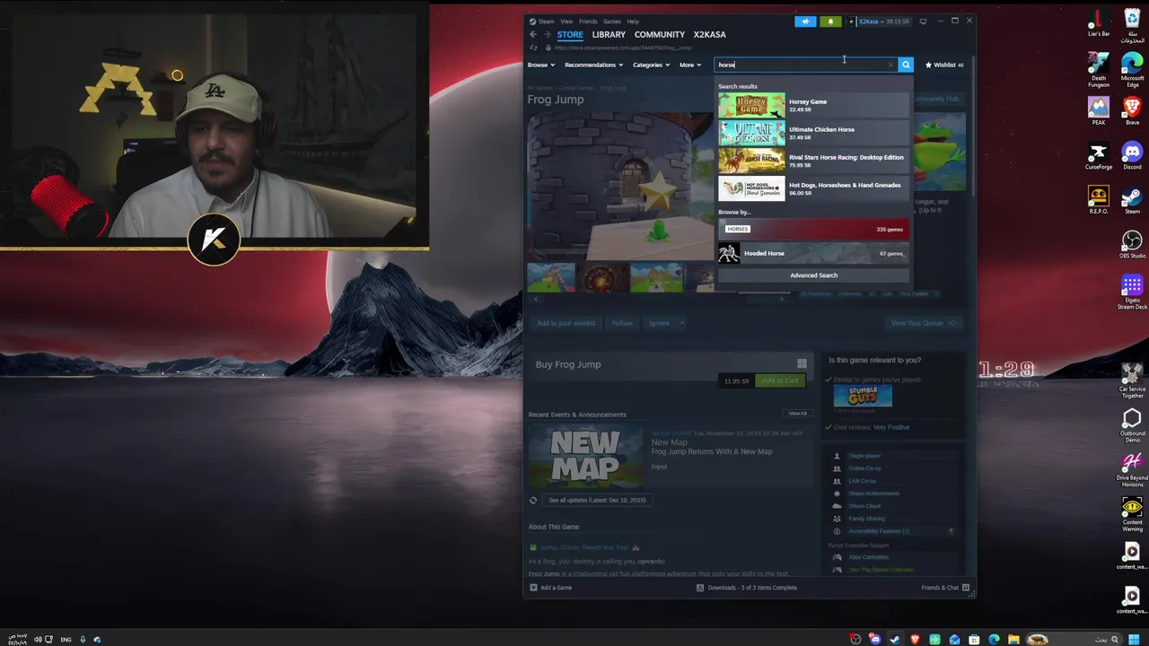
Task: Open Brave browser desktop icon
Action: click(1132, 110)
